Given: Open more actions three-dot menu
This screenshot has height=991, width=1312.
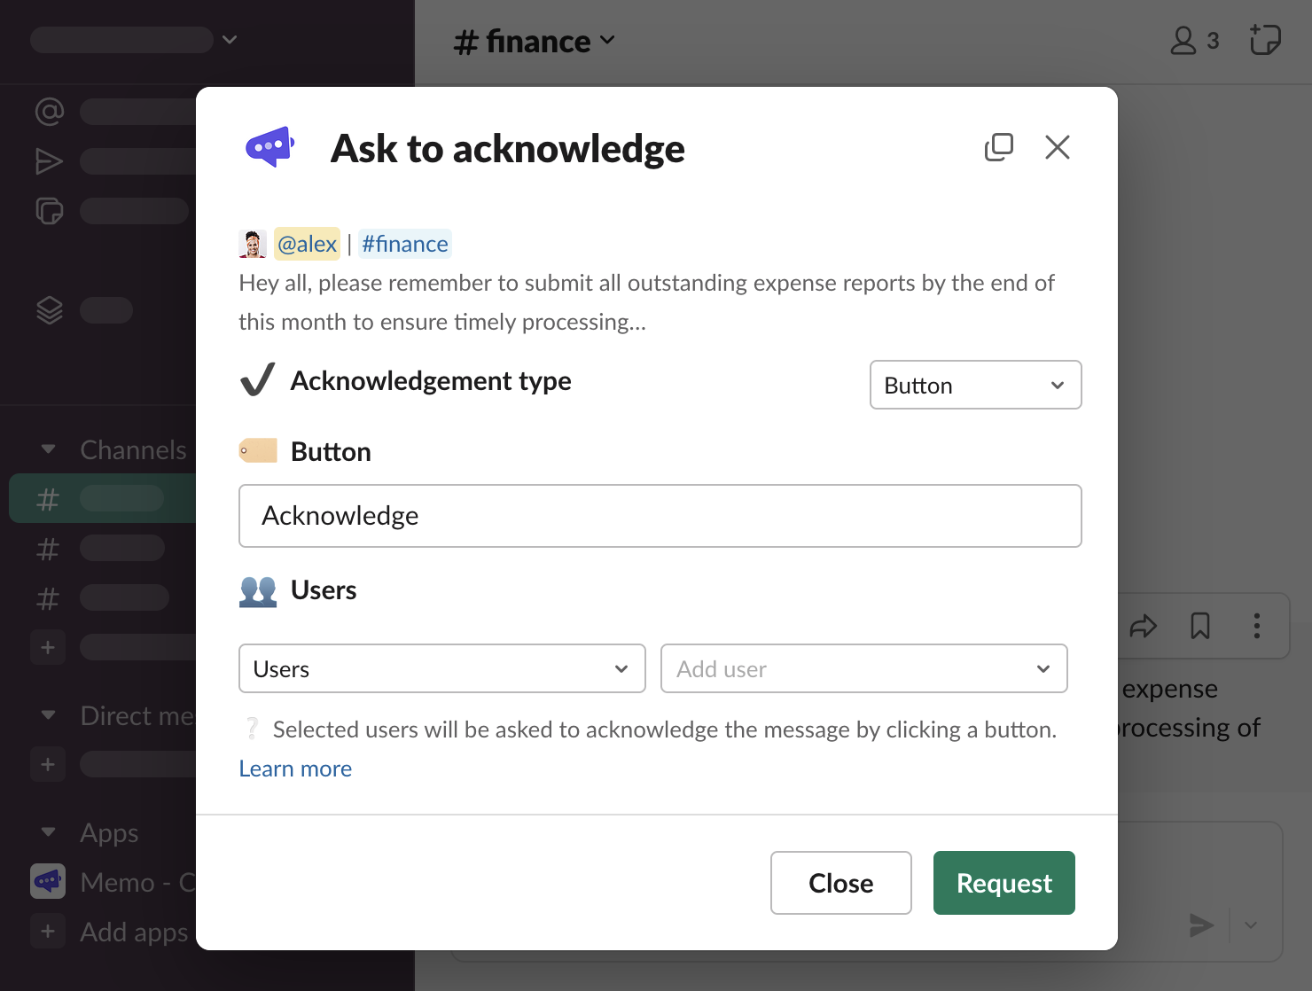Looking at the screenshot, I should point(1256,626).
